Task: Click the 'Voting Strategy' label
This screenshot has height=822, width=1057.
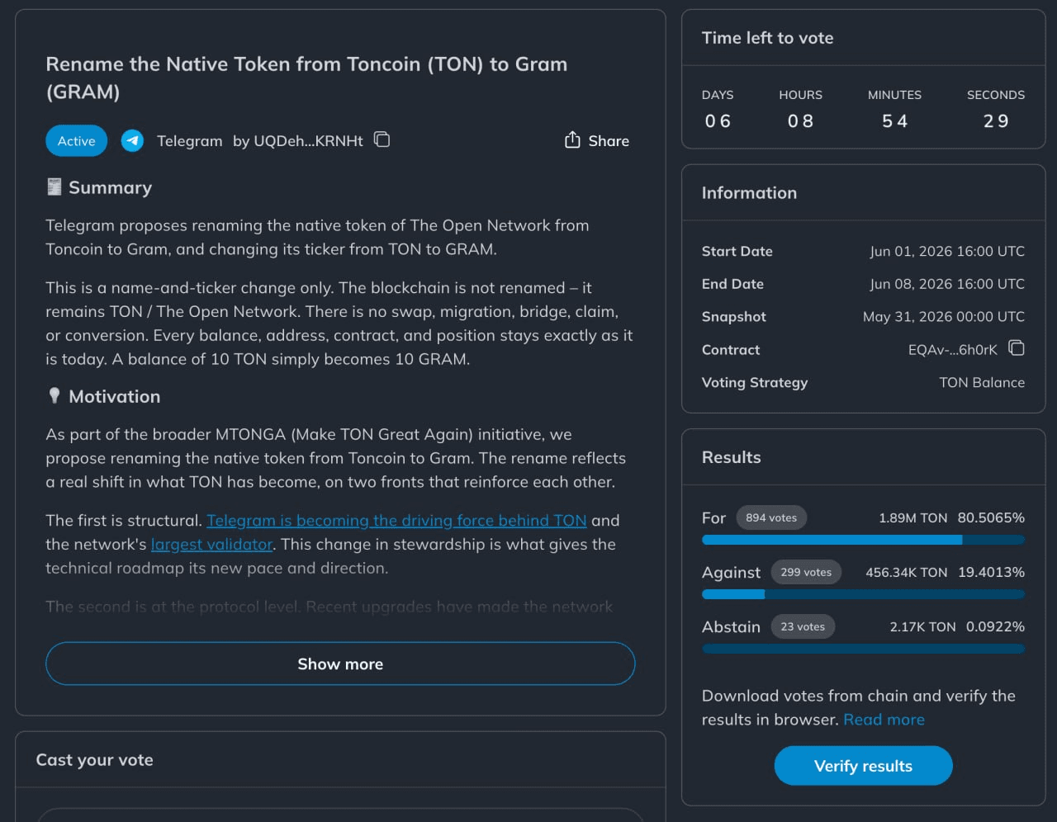Action: 755,383
